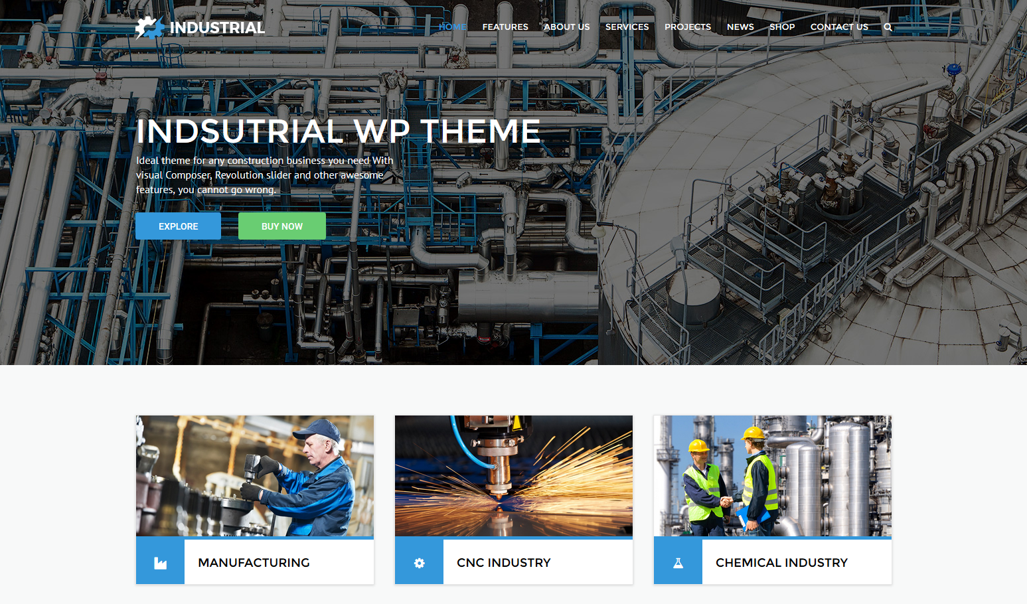The width and height of the screenshot is (1027, 604).
Task: Click the Chemical Industry title link
Action: pyautogui.click(x=781, y=563)
